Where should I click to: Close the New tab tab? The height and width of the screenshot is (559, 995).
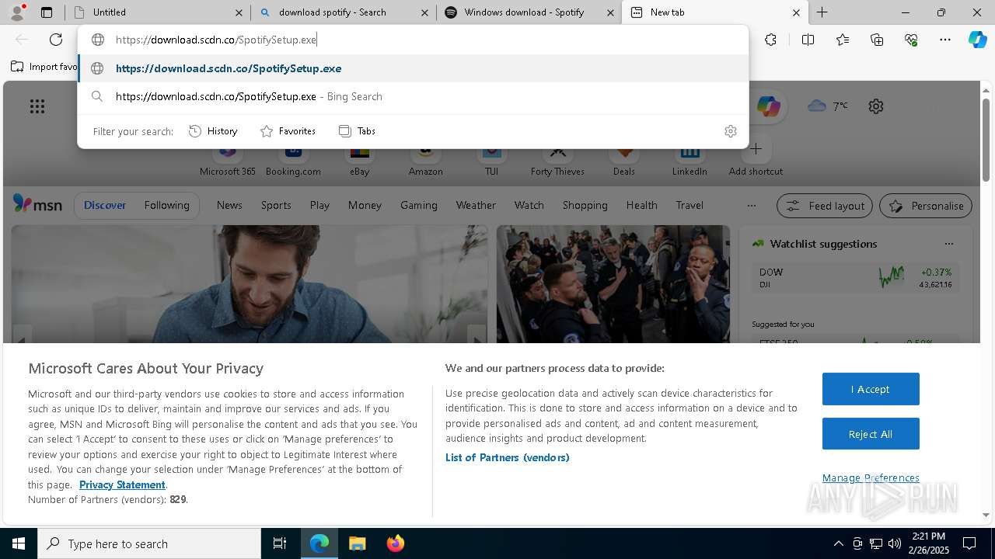(x=796, y=12)
